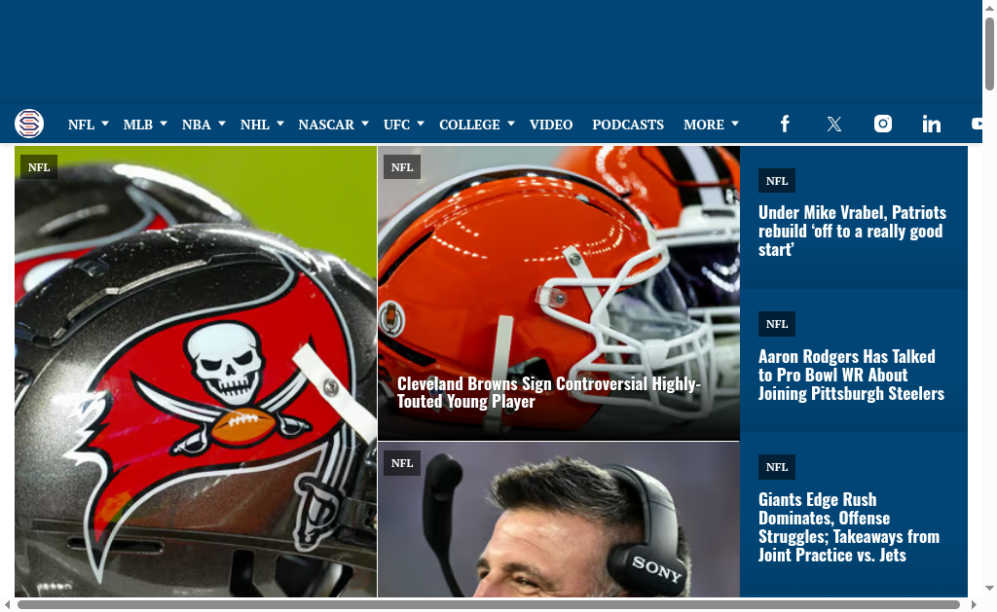This screenshot has width=997, height=612.
Task: Click the NFL tag above Aaron Rodgers headline
Action: [x=777, y=324]
